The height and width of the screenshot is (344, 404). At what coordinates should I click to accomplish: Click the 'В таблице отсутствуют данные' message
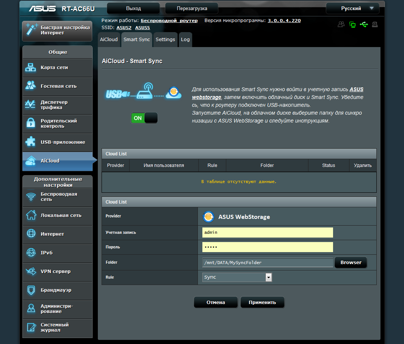(x=239, y=182)
